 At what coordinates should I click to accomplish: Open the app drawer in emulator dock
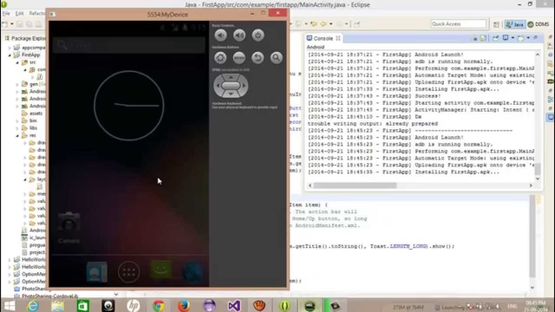pos(129,272)
